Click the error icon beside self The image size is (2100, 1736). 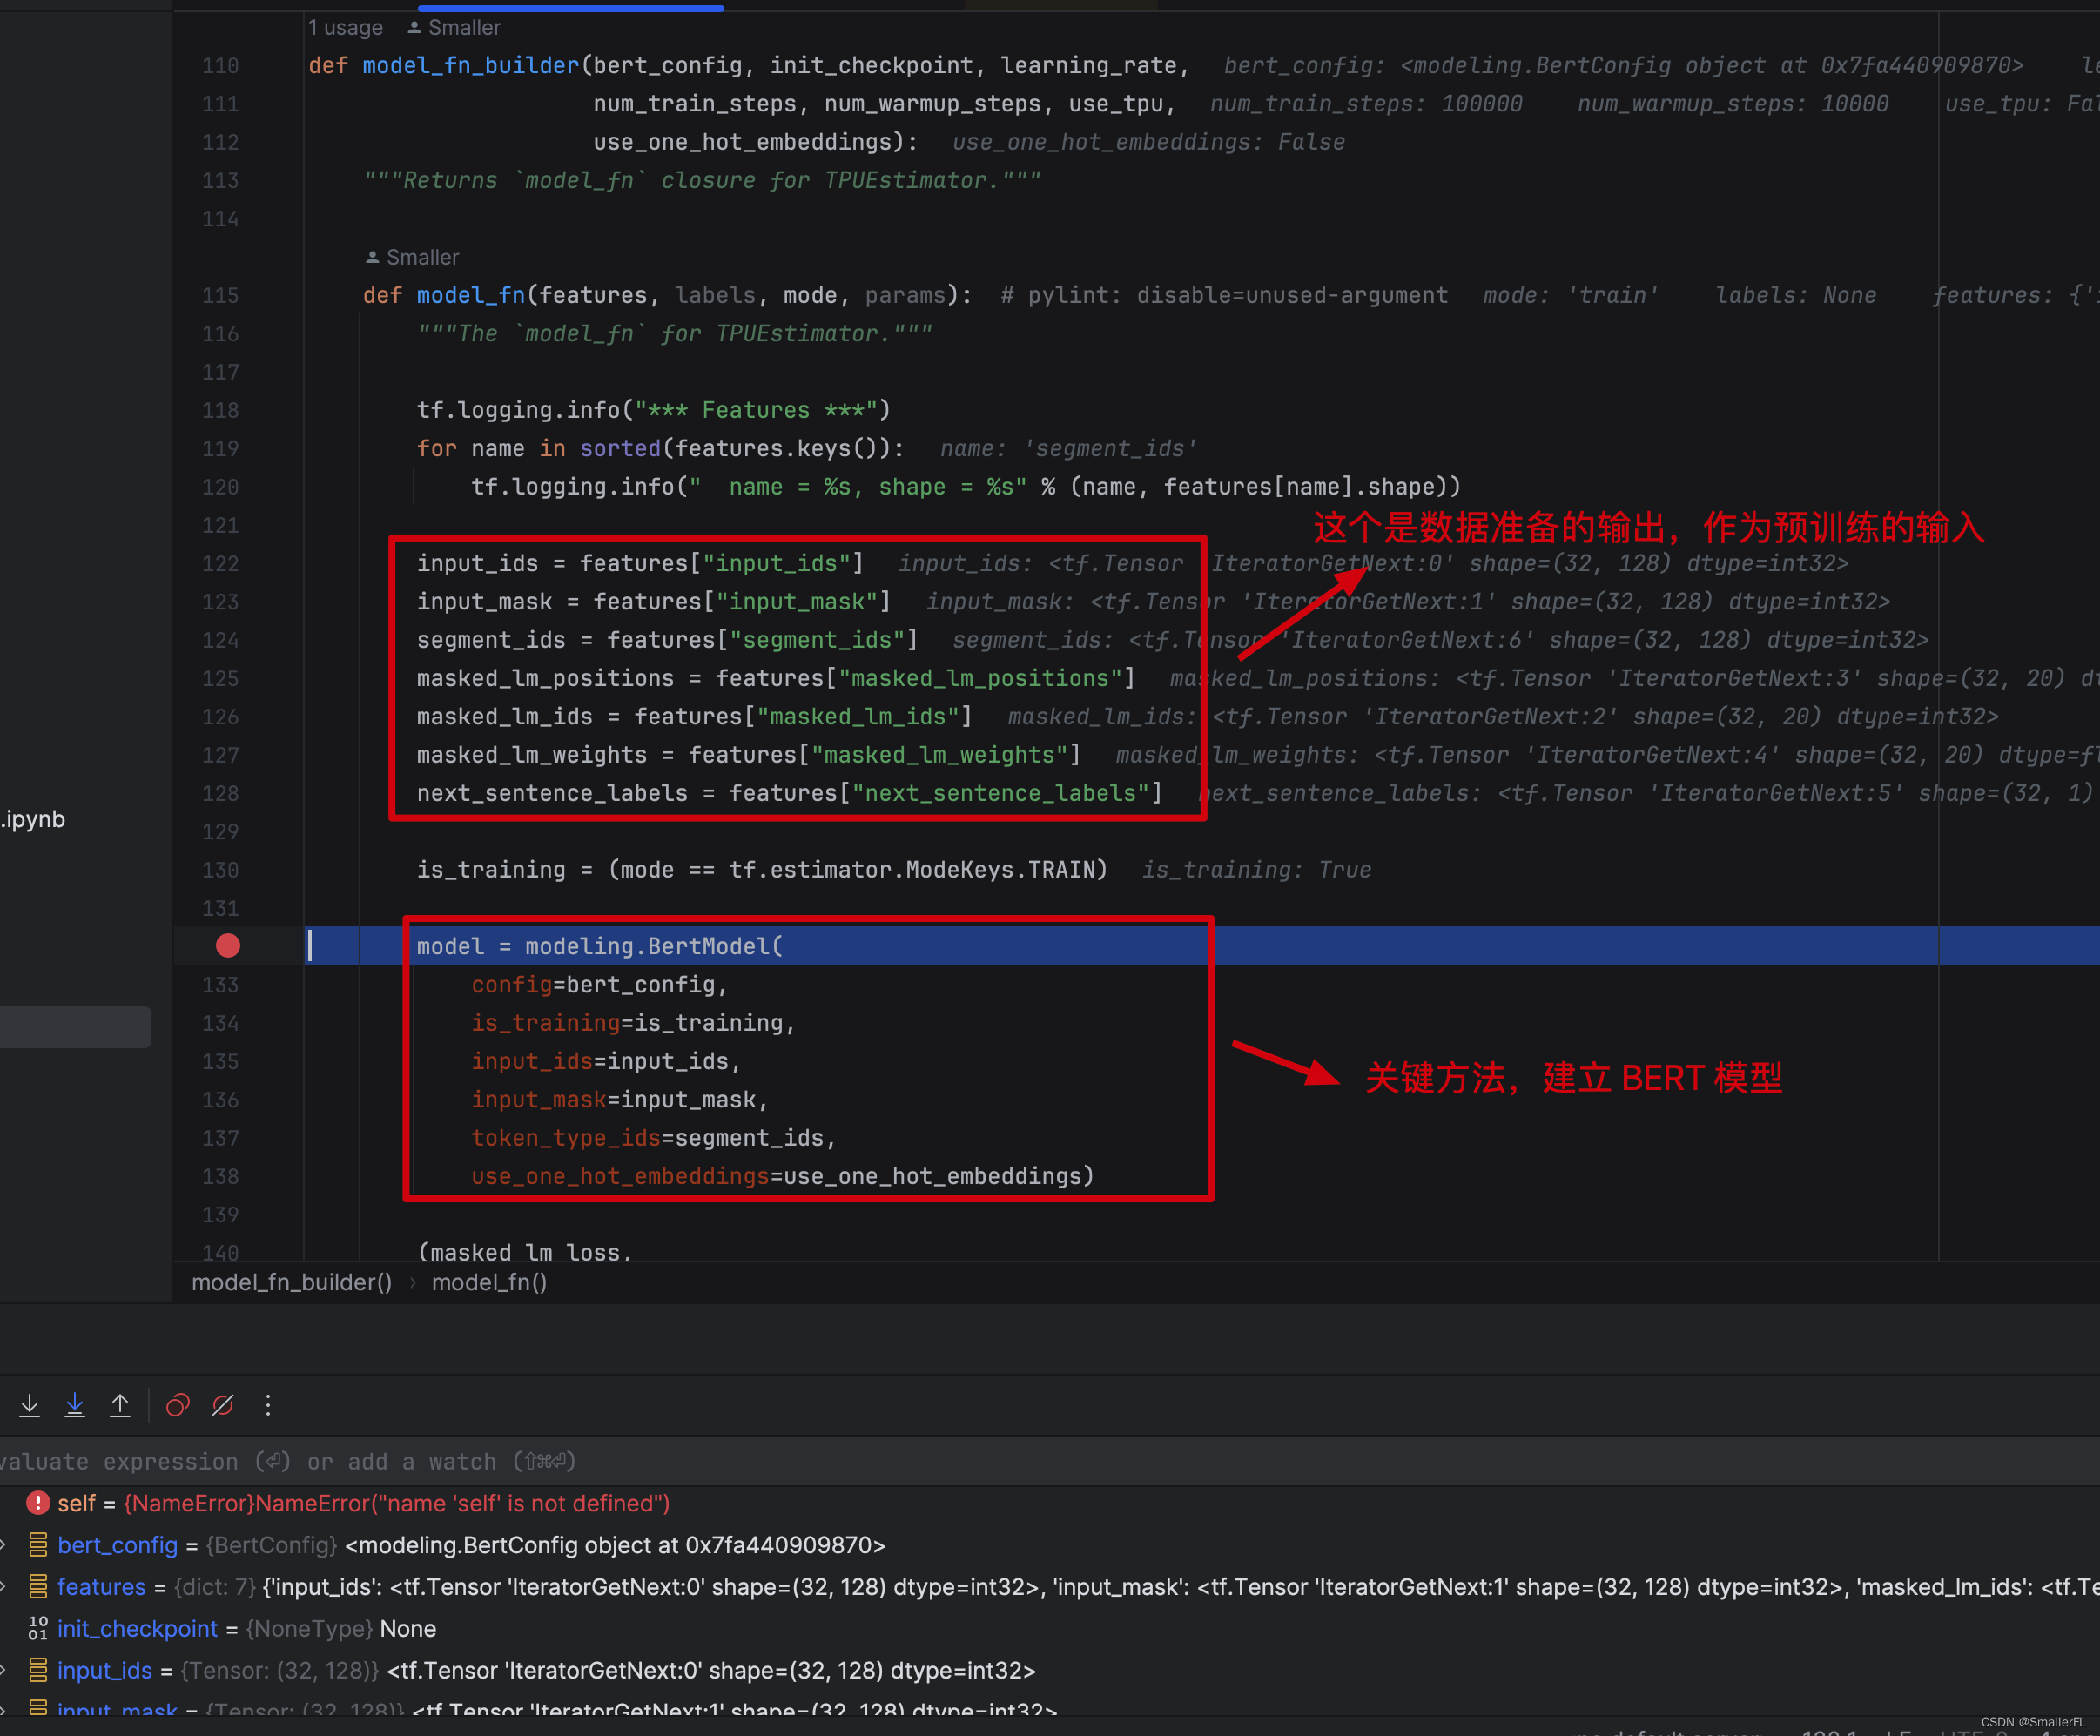pos(38,1503)
